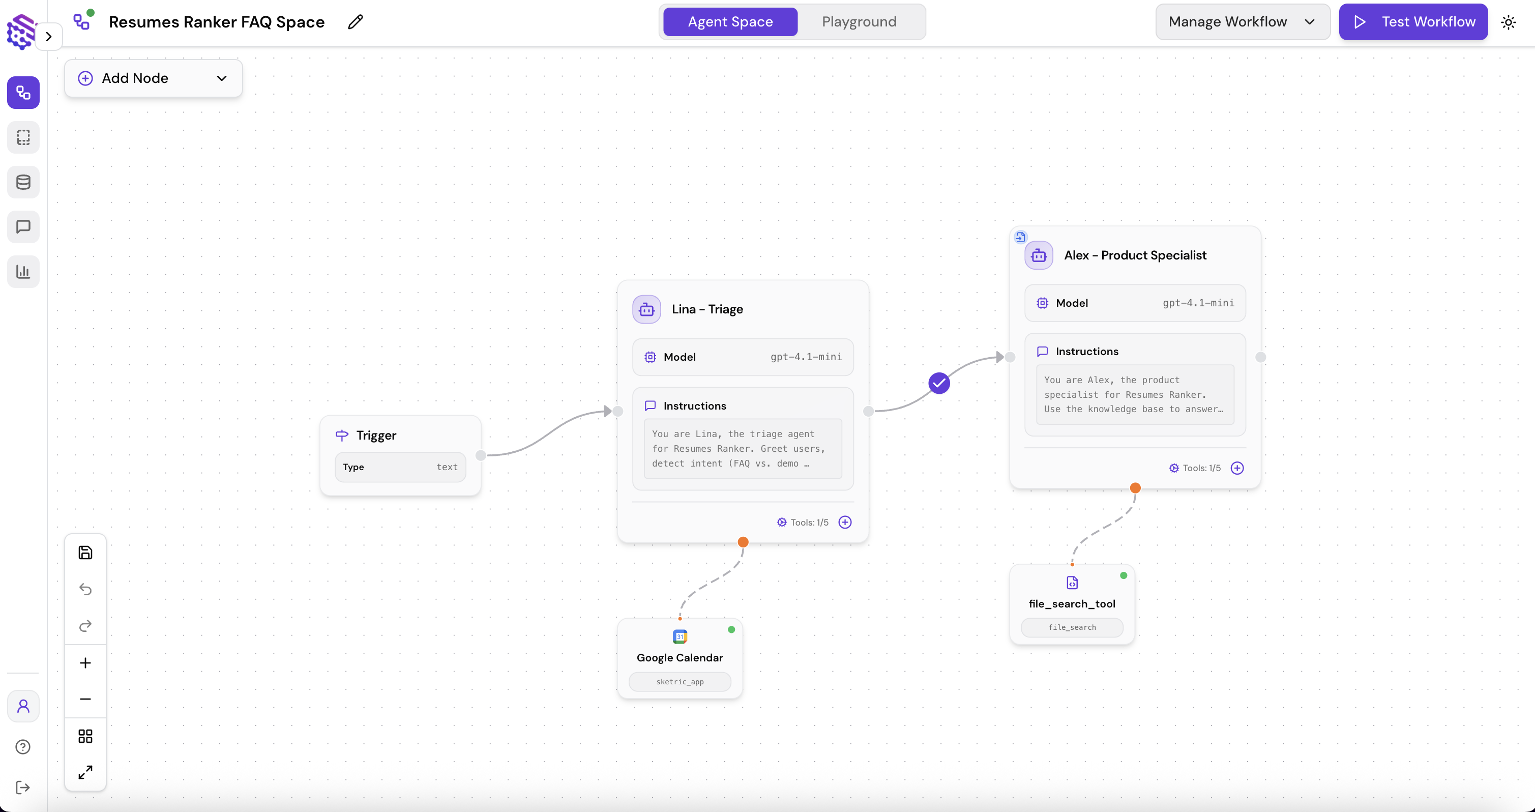
Task: Switch to the Playground tab
Action: (859, 22)
